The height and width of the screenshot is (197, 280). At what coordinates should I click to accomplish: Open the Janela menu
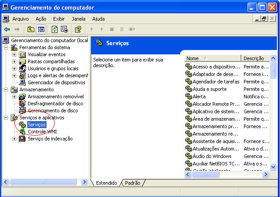pyautogui.click(x=79, y=19)
